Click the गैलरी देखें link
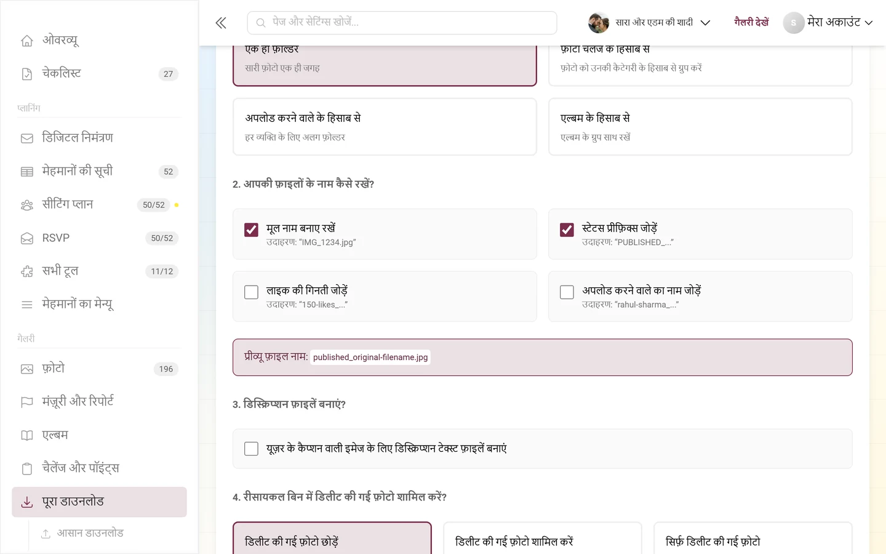Screen dimensions: 886x554 (x=751, y=22)
